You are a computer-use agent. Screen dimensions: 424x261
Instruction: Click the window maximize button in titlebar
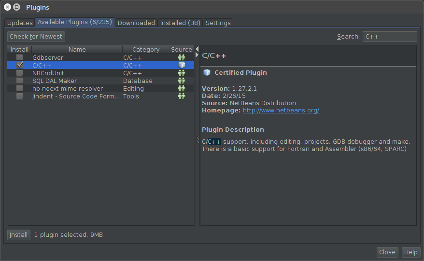pos(17,7)
